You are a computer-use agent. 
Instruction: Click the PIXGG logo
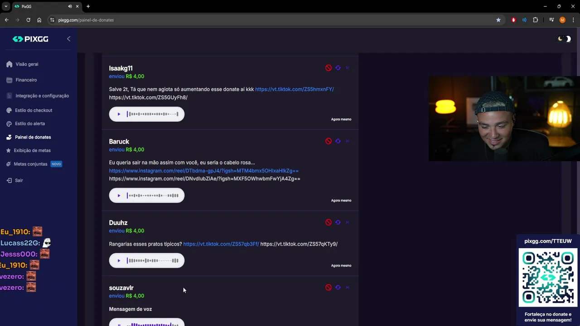tap(30, 39)
